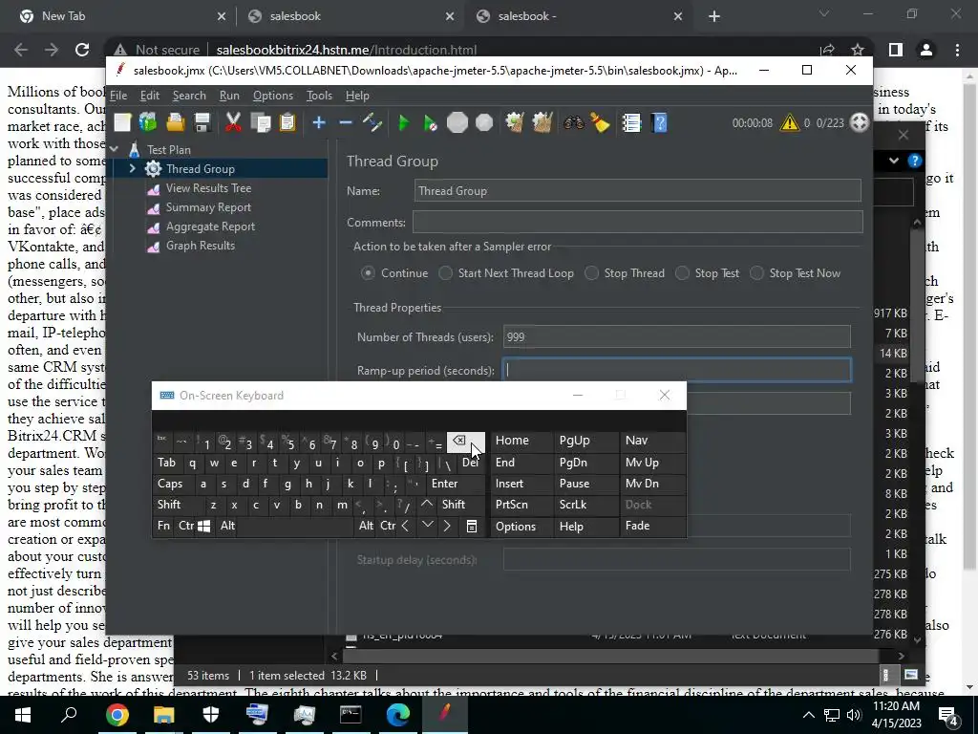
Task: Open Chrome from the Windows taskbar
Action: pos(117,715)
